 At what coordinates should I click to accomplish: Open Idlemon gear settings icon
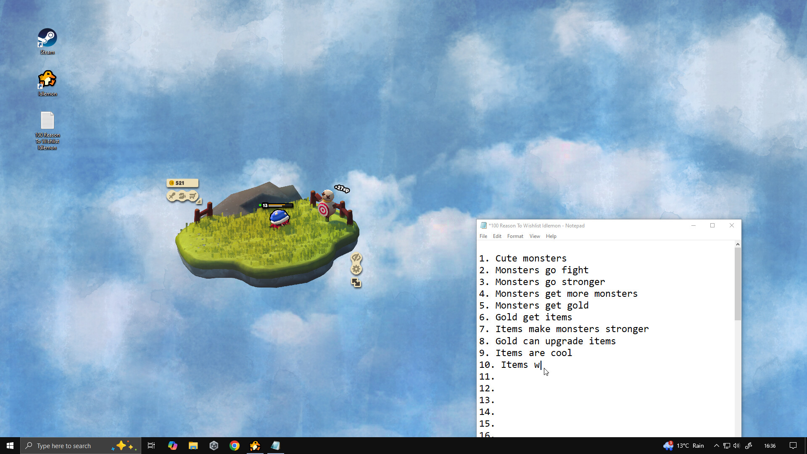pos(356,269)
